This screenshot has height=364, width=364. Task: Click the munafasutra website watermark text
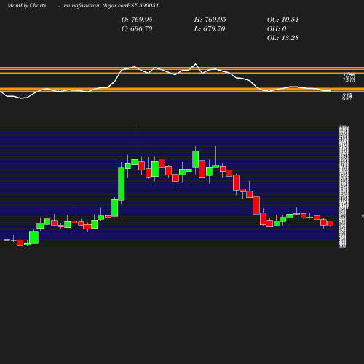tap(95, 5)
